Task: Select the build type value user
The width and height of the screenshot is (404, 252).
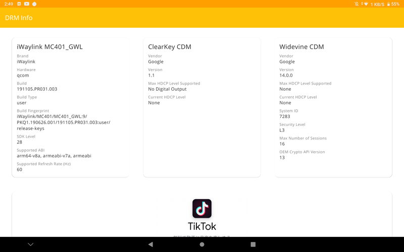Action: click(22, 103)
